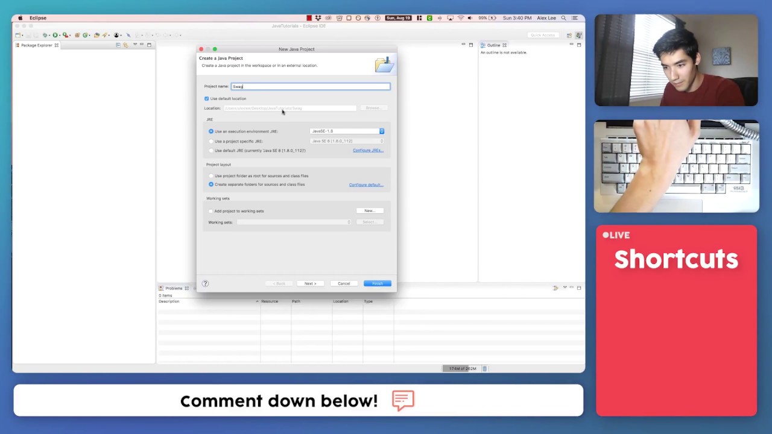Click the green Run button in toolbar

pos(55,35)
